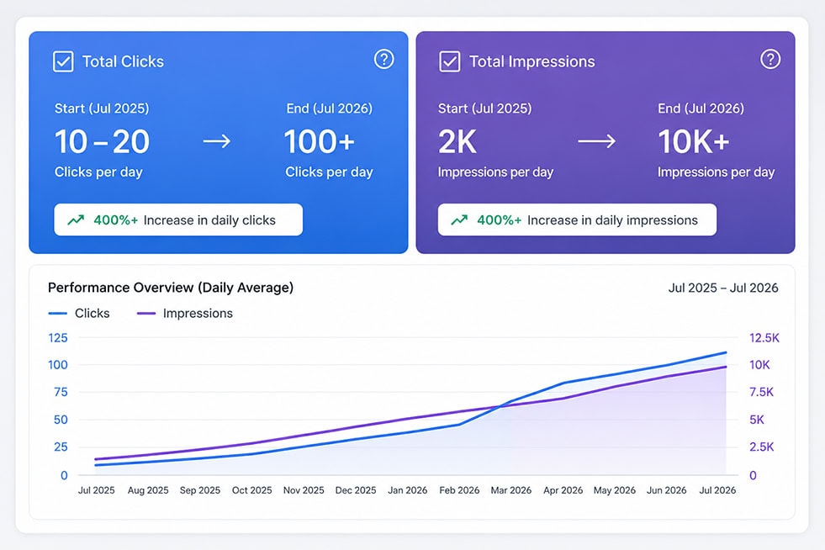
Task: Select the Jul 2025 label on chart axis
Action: tap(96, 490)
